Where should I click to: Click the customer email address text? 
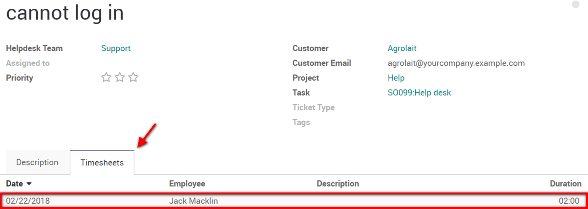456,63
